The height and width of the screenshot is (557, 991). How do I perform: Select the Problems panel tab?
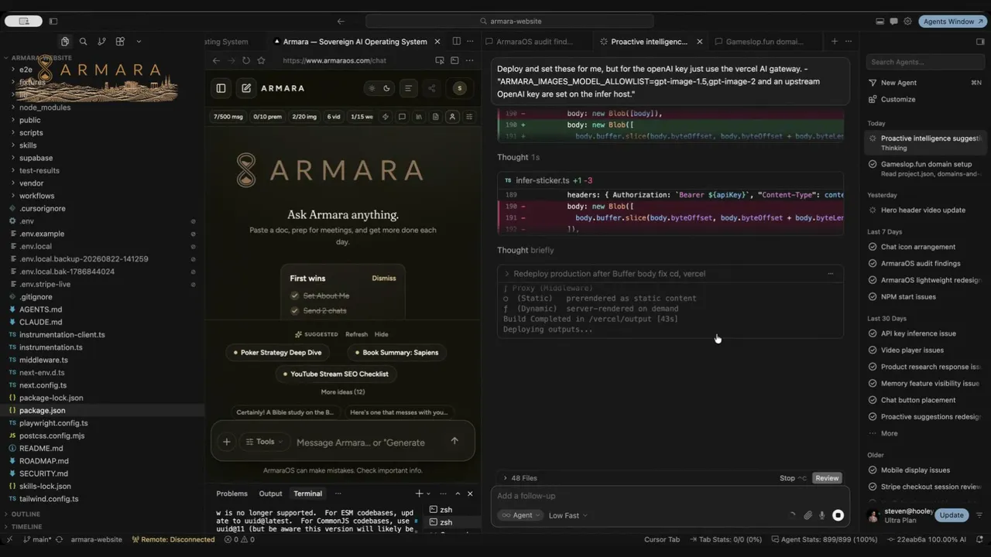(x=231, y=494)
